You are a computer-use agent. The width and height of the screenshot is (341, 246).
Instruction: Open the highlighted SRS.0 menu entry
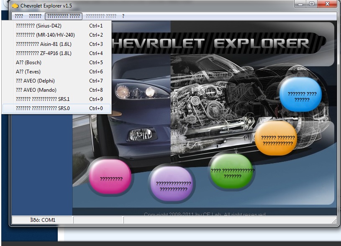pyautogui.click(x=56, y=108)
